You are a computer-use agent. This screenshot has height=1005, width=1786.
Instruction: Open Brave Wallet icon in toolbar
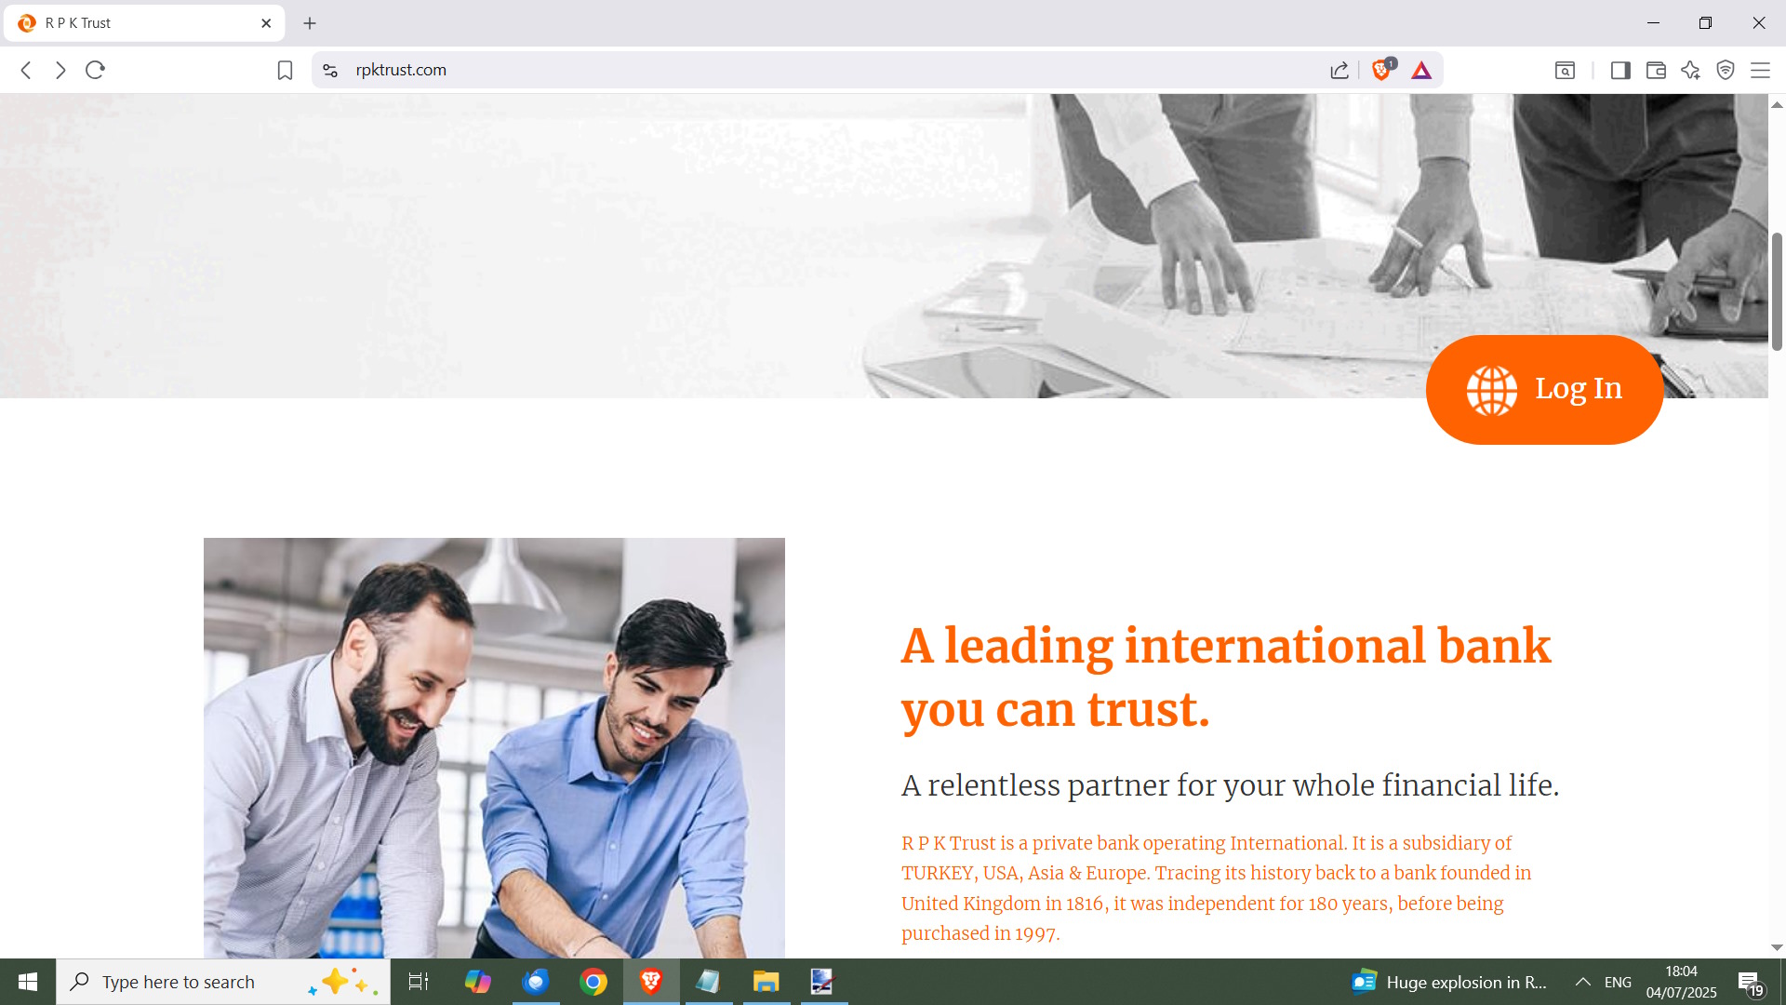[x=1656, y=71]
